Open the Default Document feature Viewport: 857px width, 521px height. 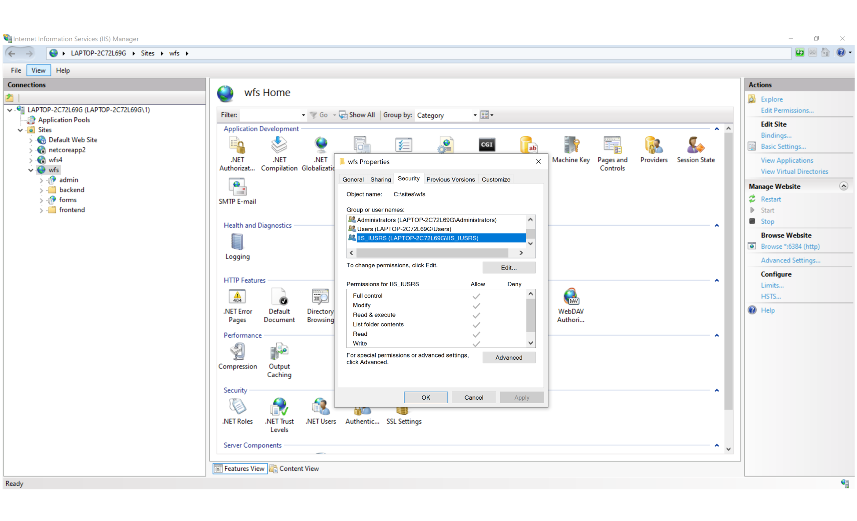tap(279, 306)
